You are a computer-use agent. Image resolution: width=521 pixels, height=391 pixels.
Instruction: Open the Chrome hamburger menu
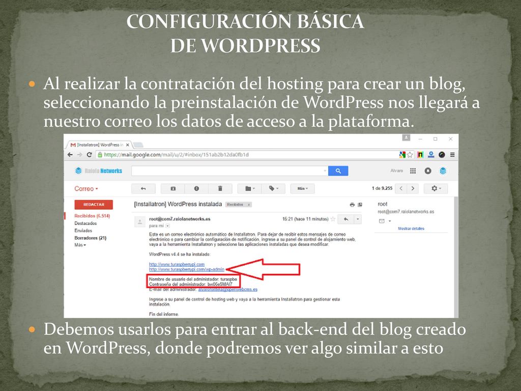452,155
